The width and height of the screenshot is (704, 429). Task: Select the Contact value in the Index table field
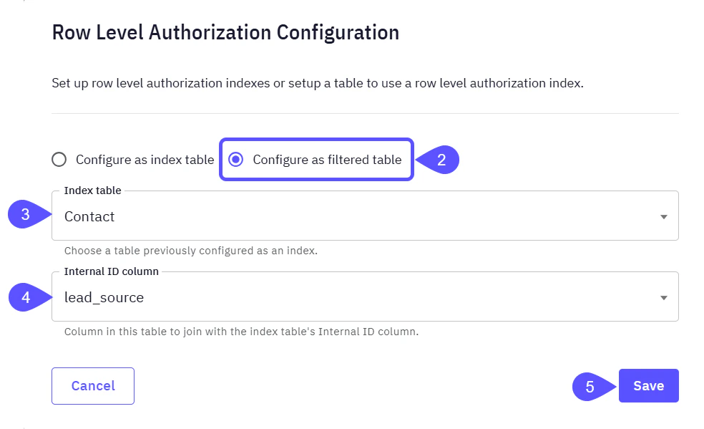point(89,216)
